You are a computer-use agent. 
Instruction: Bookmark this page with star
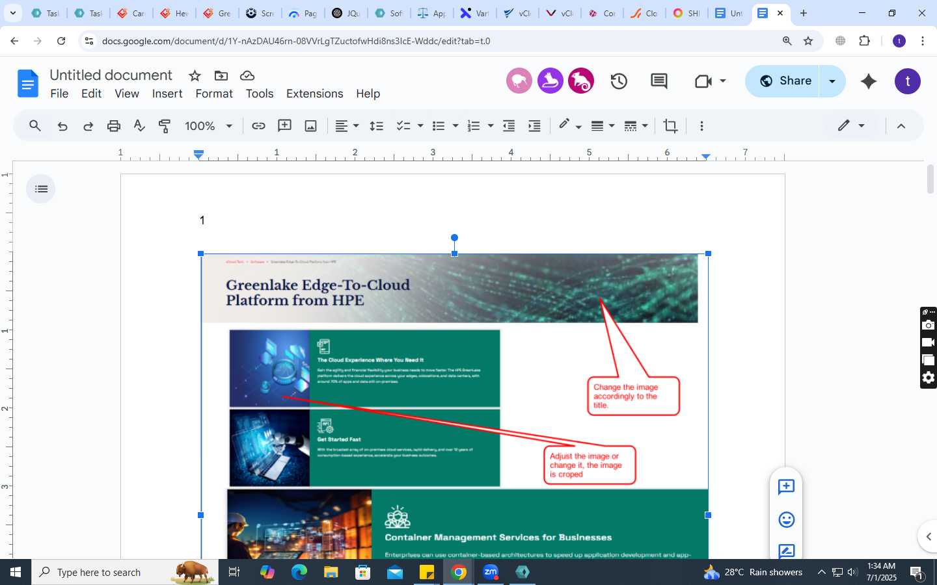808,41
